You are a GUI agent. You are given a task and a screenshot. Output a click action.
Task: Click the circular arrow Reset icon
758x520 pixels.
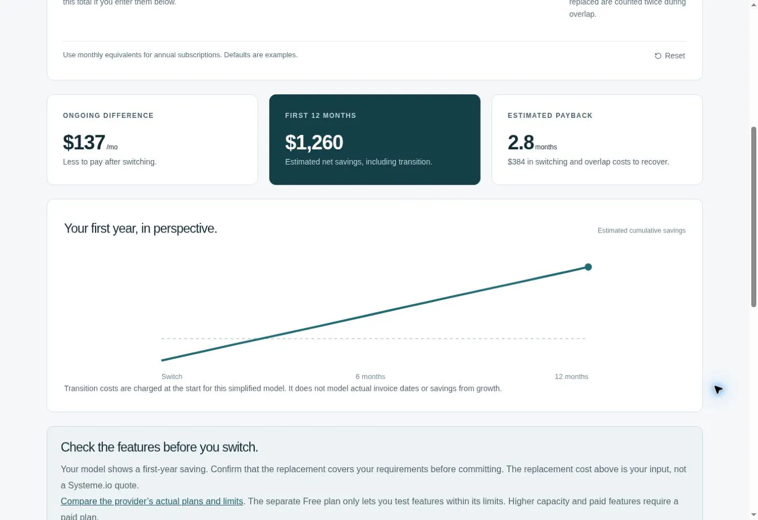point(658,56)
